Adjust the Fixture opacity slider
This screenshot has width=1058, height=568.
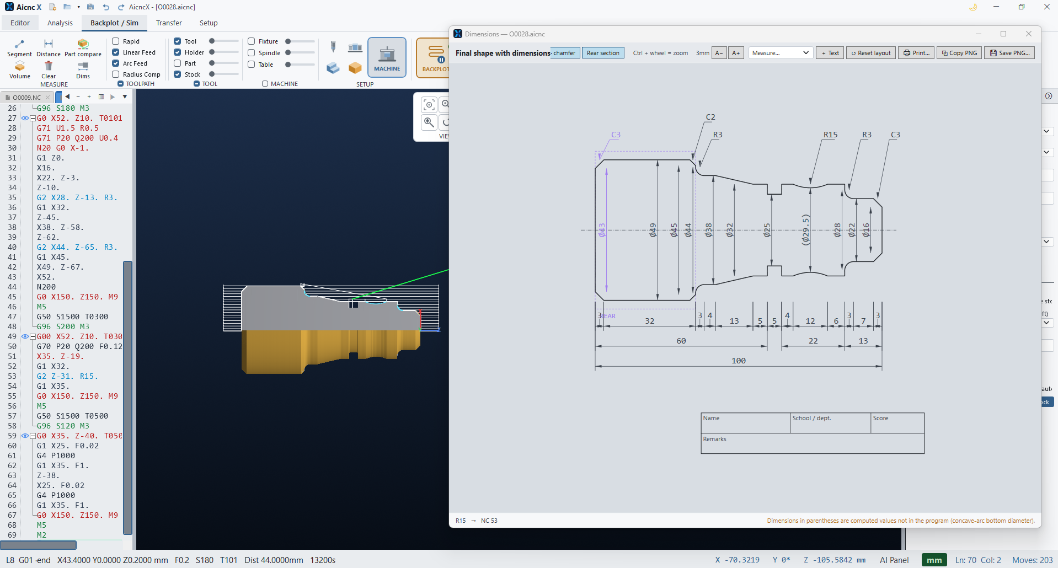(x=300, y=41)
